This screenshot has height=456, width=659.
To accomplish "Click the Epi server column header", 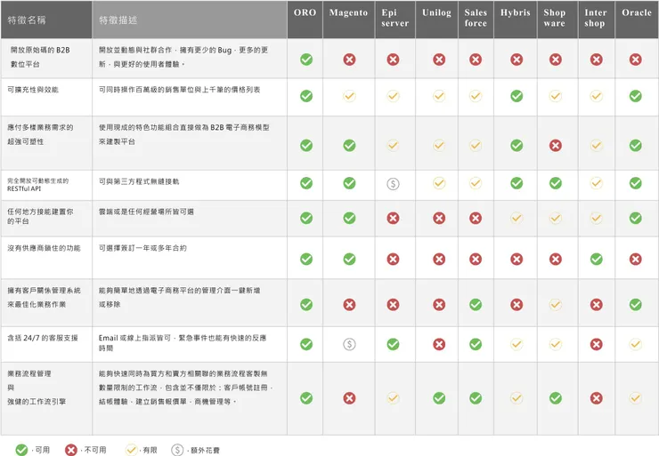I will point(395,20).
